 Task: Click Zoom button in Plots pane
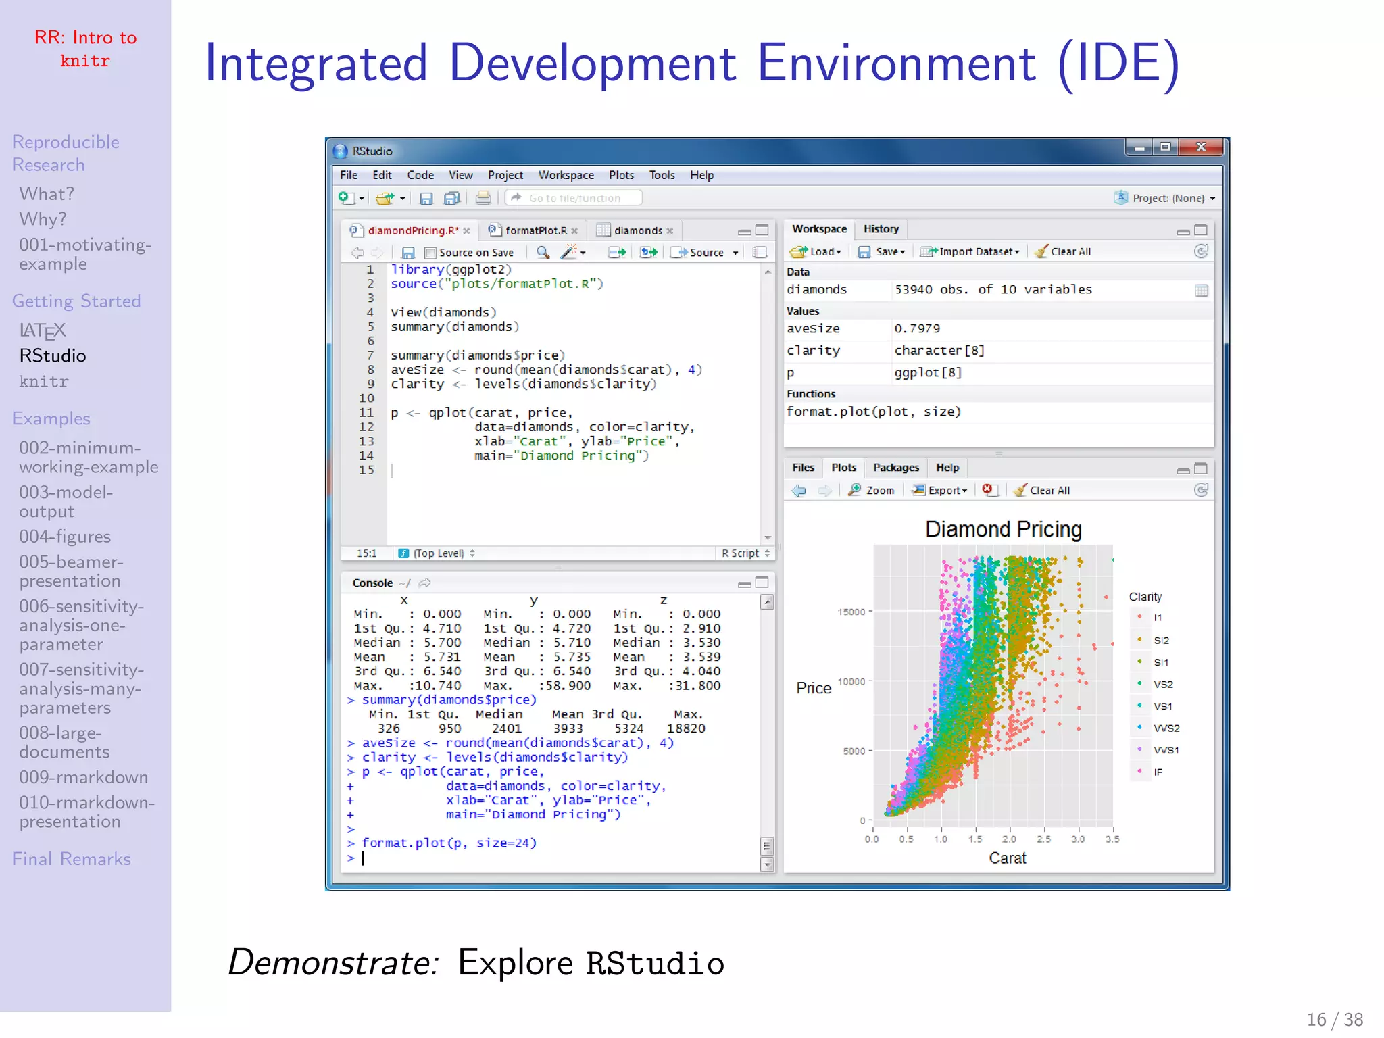pyautogui.click(x=872, y=490)
